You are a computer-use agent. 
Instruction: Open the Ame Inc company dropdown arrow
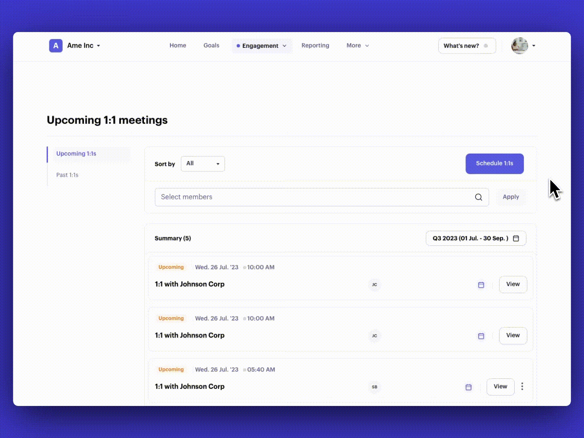[x=99, y=46]
